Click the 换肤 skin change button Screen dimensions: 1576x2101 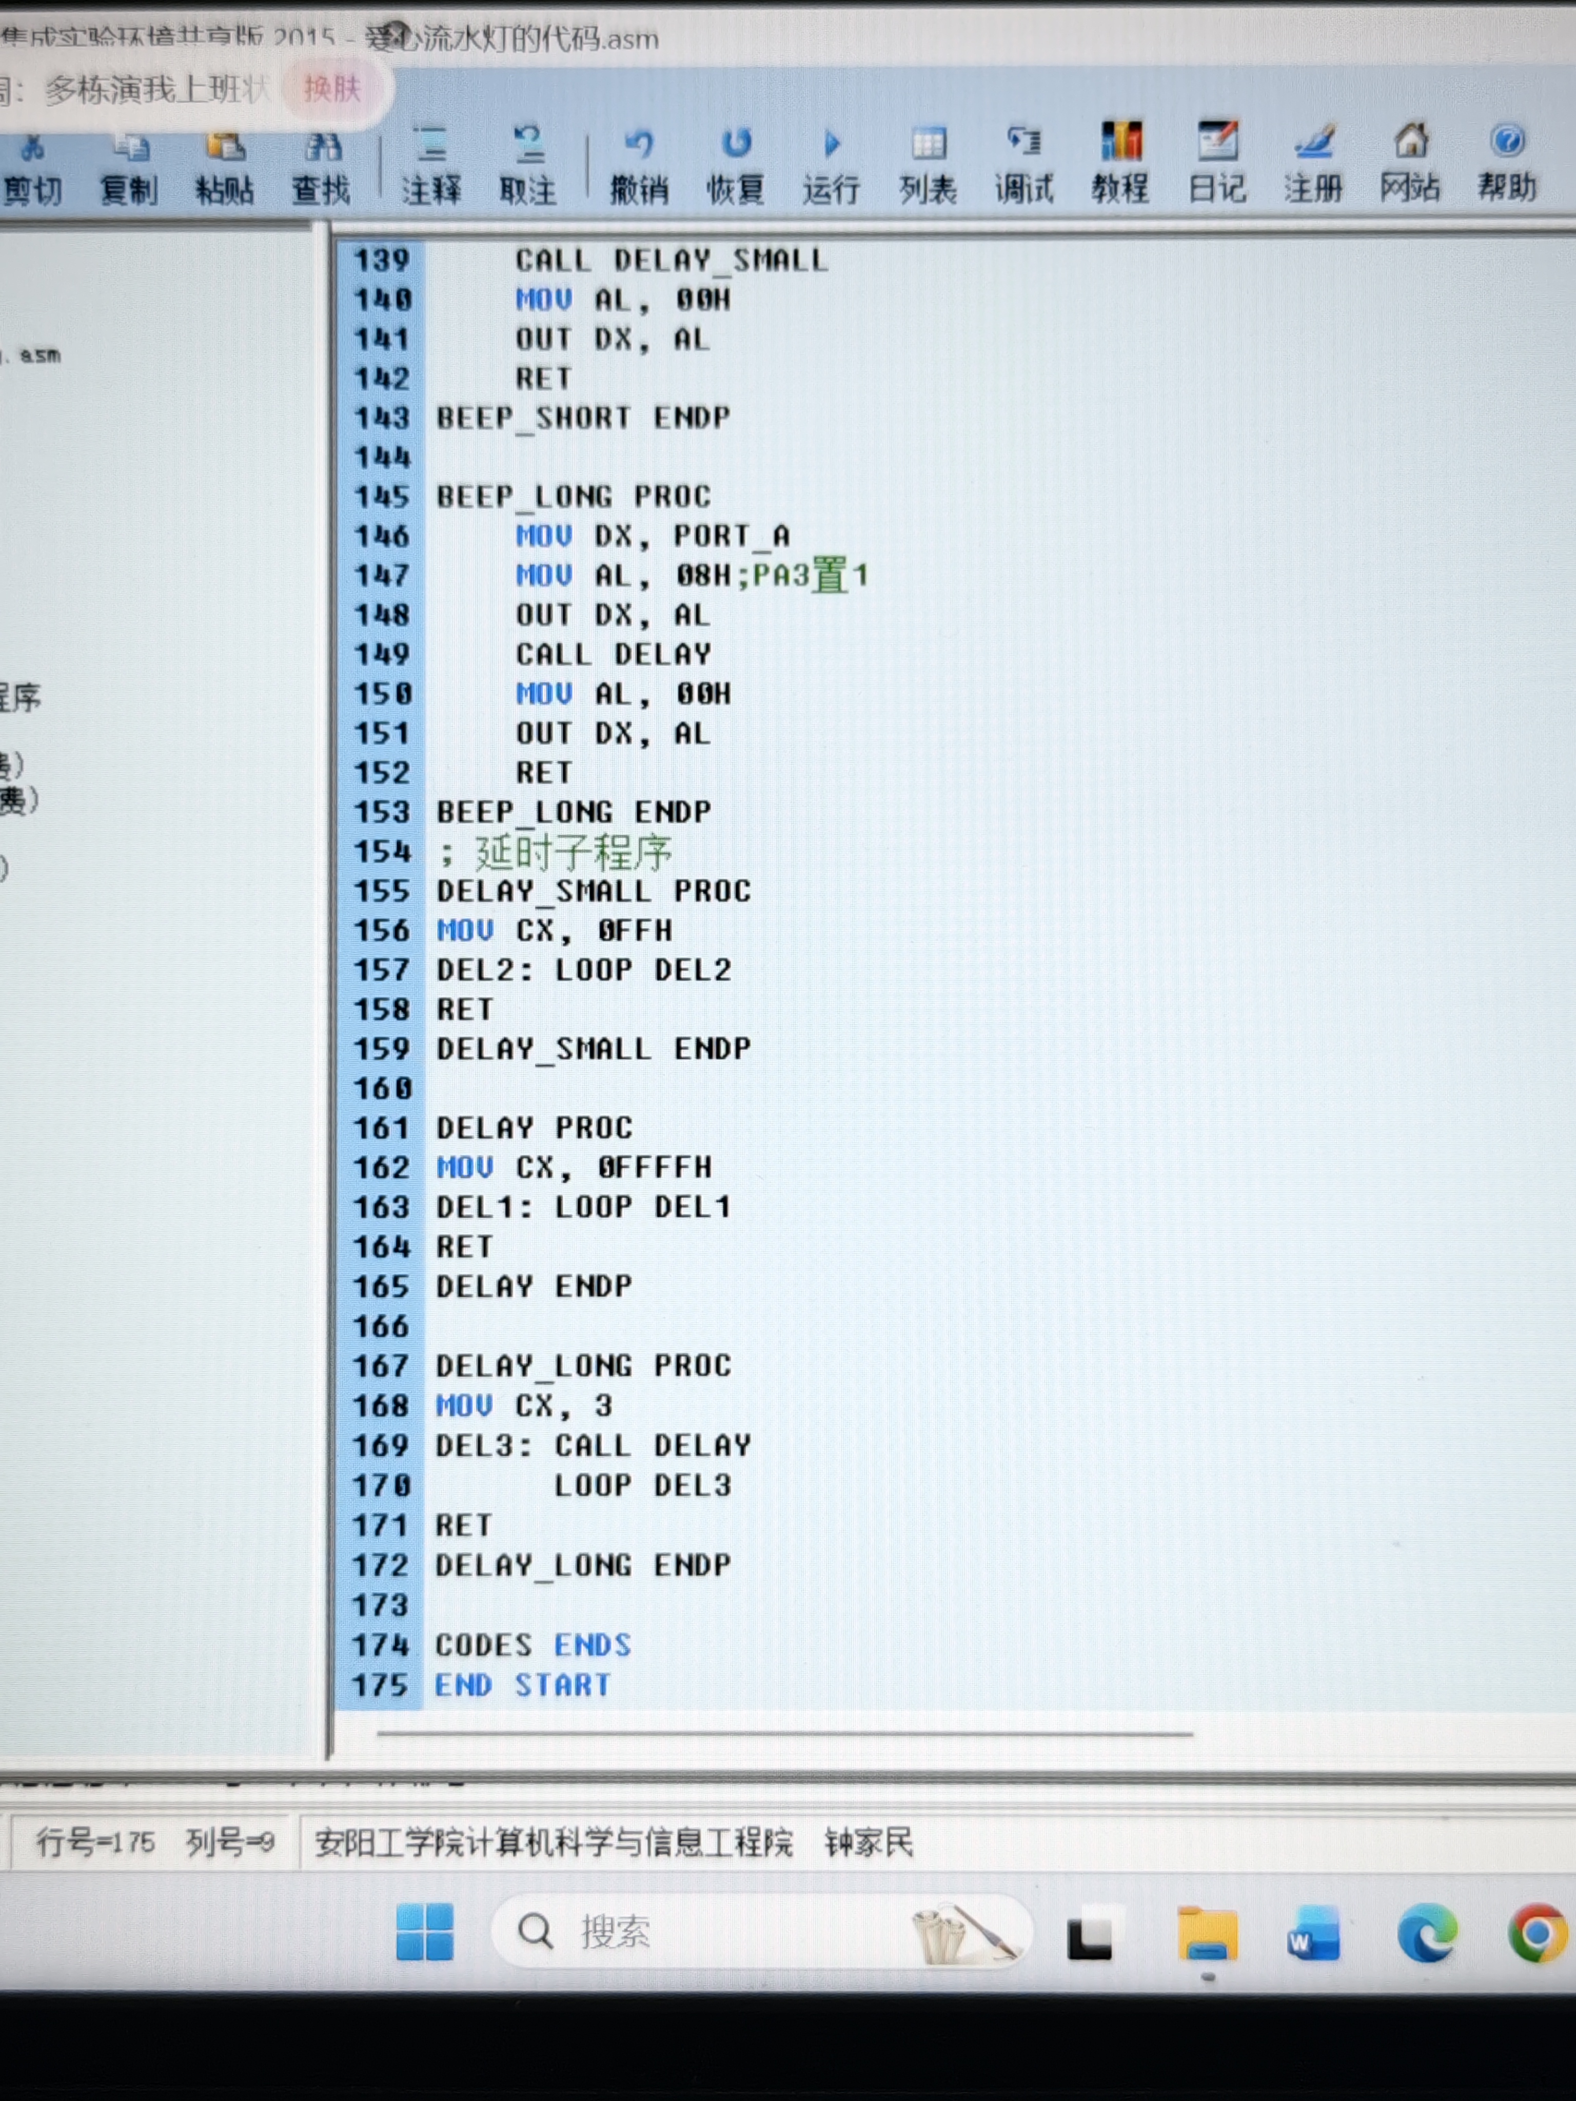pos(331,89)
